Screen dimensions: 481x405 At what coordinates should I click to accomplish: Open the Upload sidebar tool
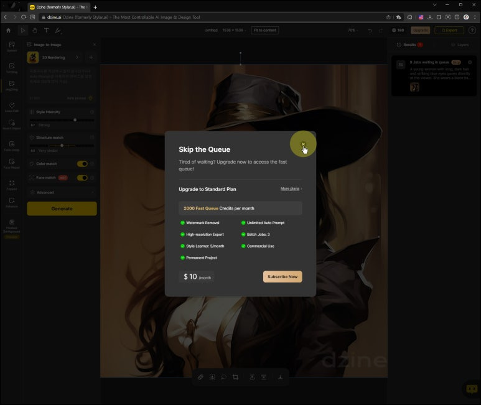(12, 47)
